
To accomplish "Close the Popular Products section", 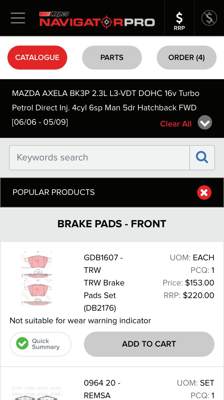I will [204, 193].
